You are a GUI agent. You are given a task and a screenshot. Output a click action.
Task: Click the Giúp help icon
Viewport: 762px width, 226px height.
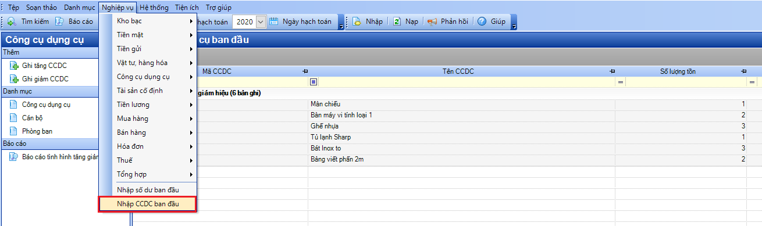[x=482, y=21]
